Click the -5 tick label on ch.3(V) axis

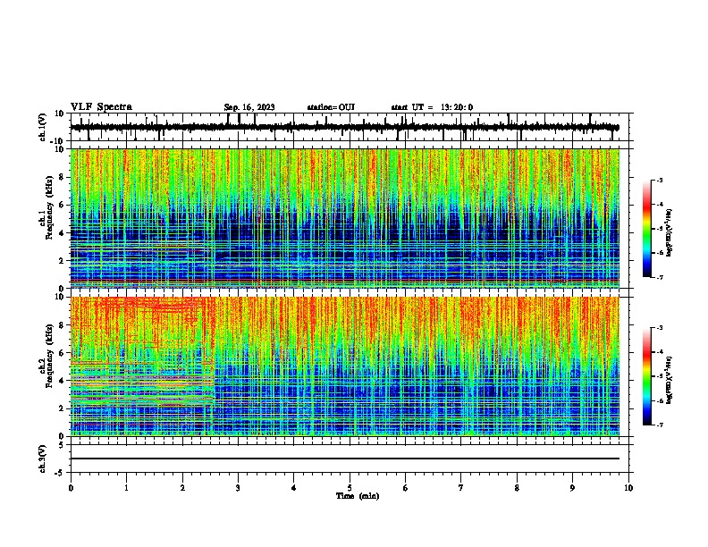60,473
